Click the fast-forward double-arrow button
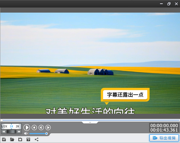 coord(19,132)
